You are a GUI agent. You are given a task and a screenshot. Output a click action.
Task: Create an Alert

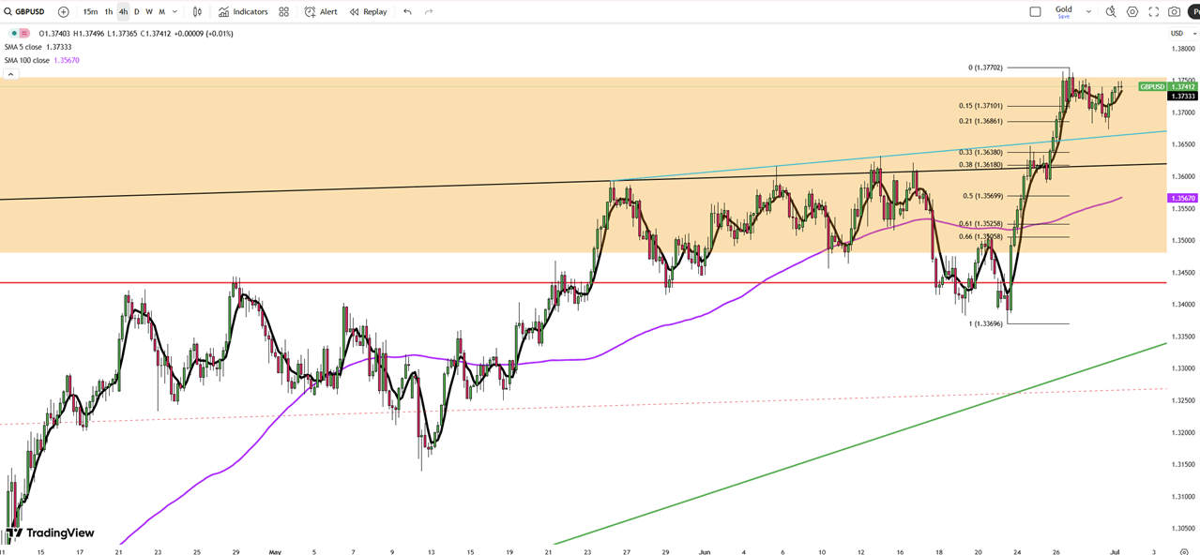(x=321, y=12)
